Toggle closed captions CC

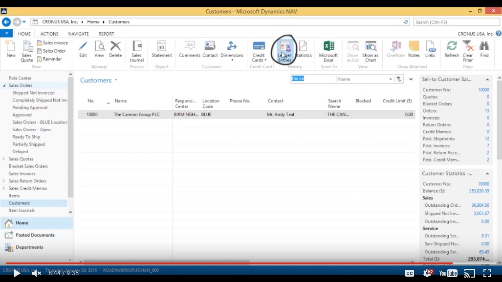[x=410, y=273]
